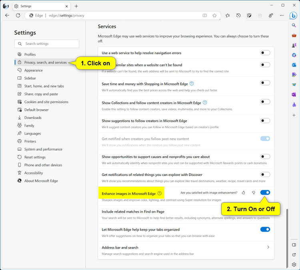Click sidebar open-in-new-window icon
300x270 pixels.
[x=294, y=255]
